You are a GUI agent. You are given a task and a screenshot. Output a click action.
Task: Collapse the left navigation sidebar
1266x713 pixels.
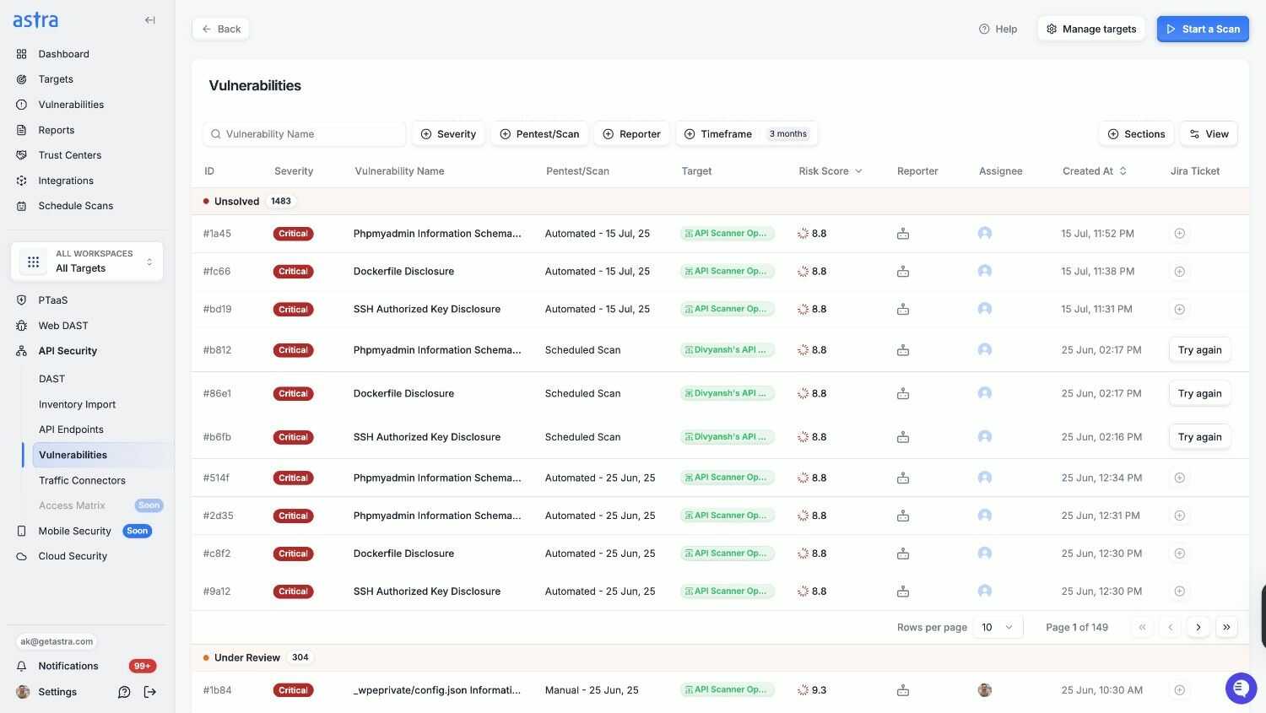(149, 19)
